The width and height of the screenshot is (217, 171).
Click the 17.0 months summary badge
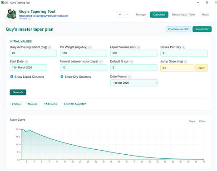[51, 104]
